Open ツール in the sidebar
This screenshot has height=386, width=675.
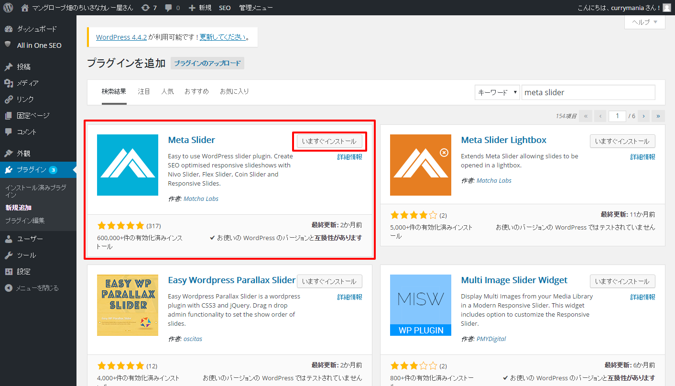click(x=38, y=255)
